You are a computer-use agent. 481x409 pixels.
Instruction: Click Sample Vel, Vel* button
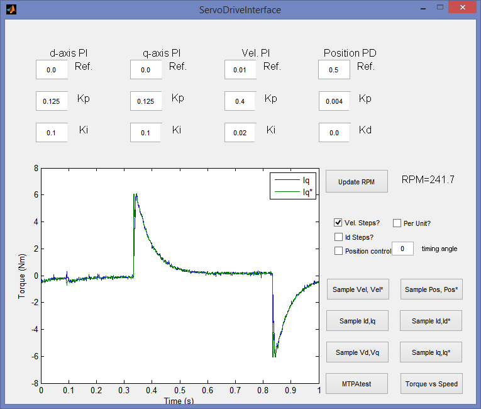coord(358,289)
